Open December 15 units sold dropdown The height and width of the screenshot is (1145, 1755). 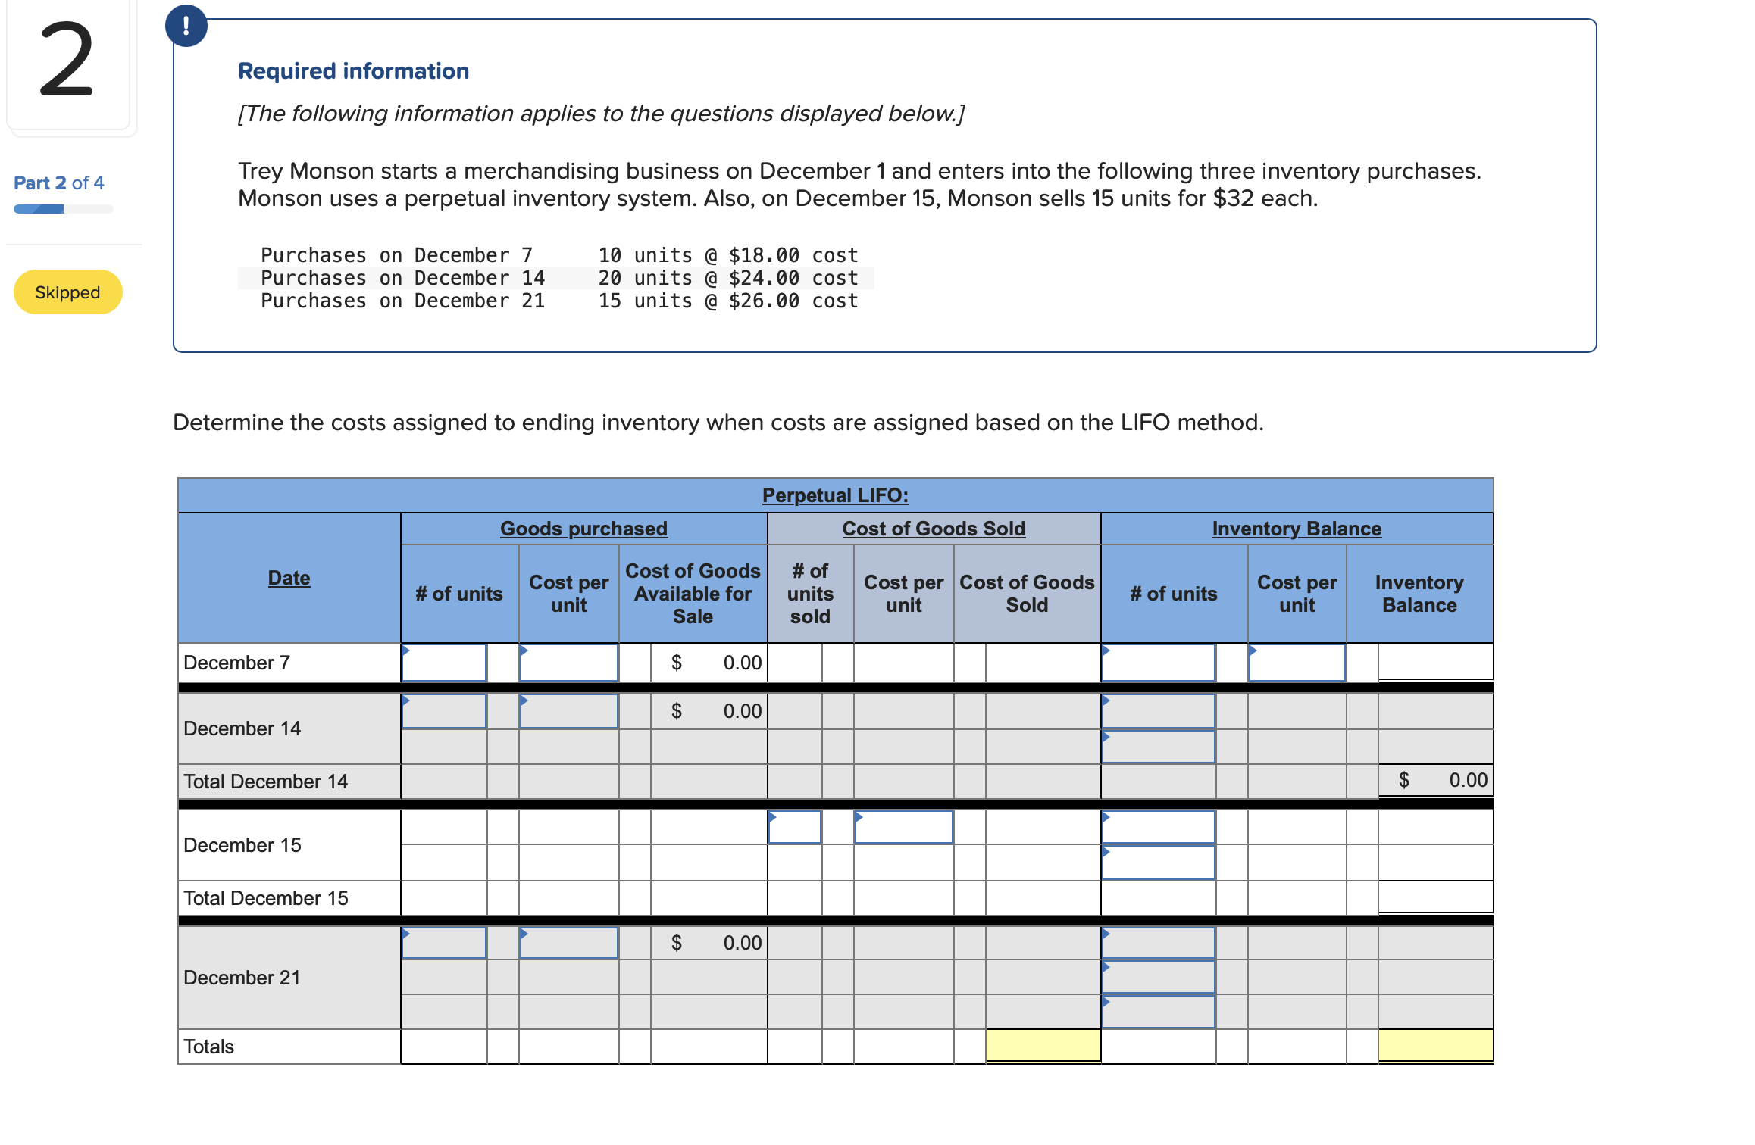794,827
